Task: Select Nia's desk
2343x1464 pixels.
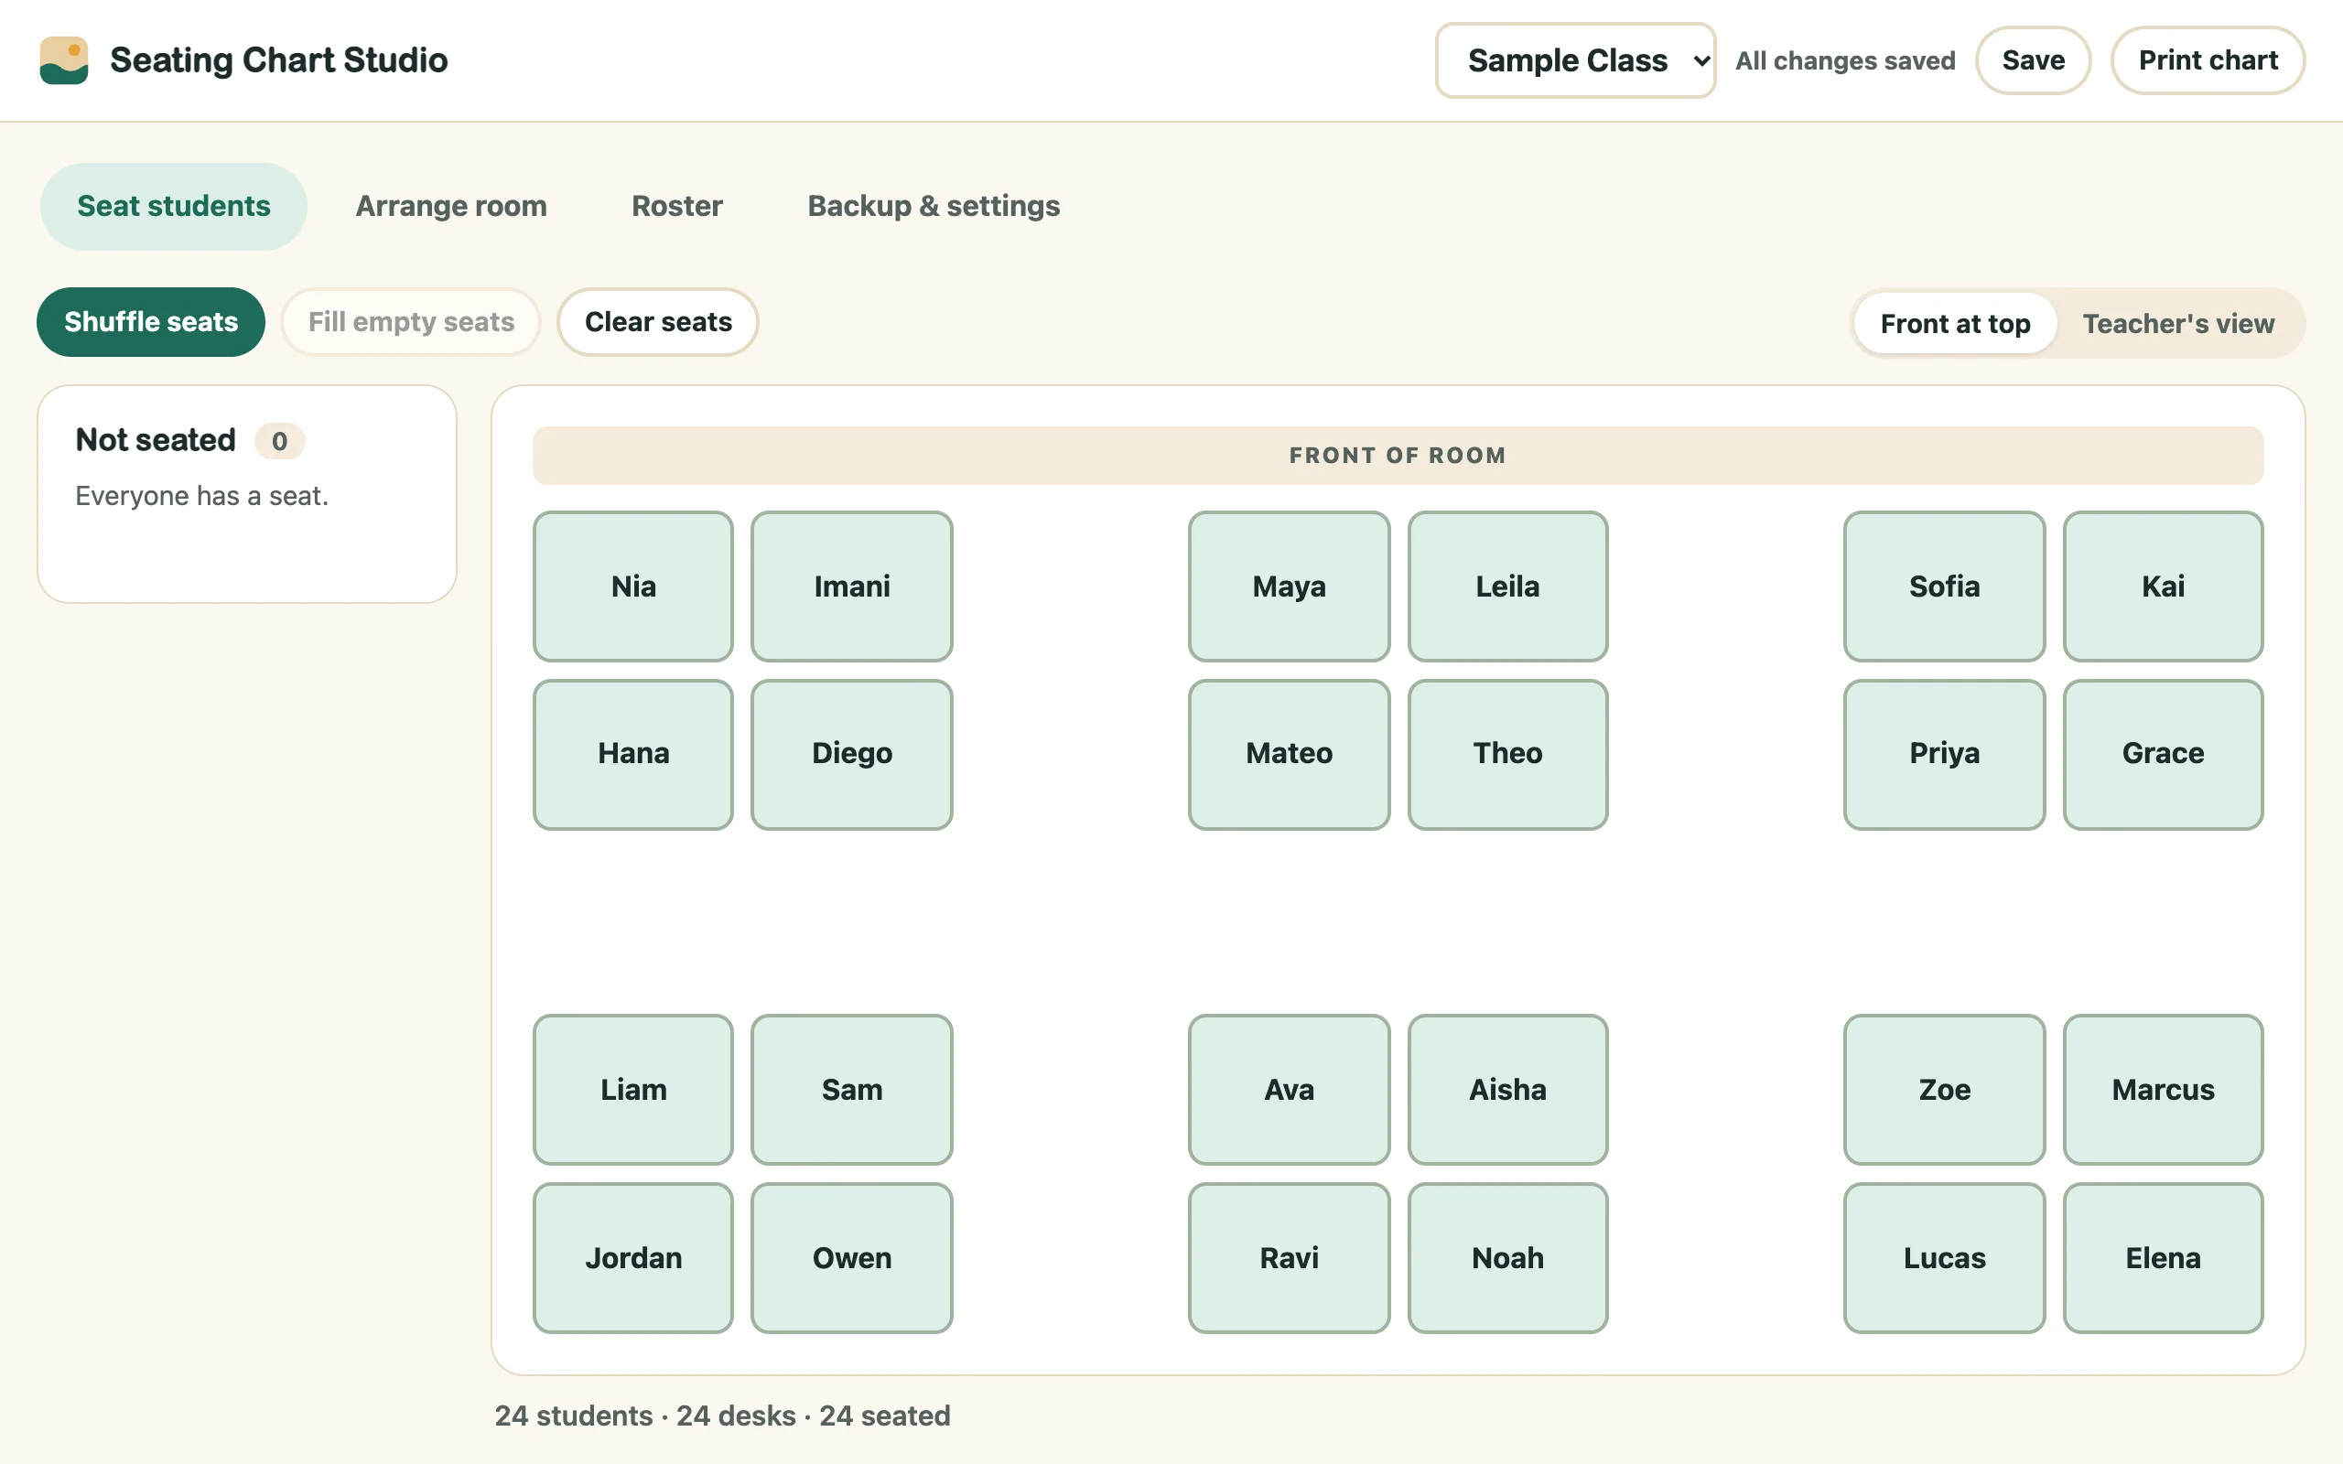Action: (633, 586)
